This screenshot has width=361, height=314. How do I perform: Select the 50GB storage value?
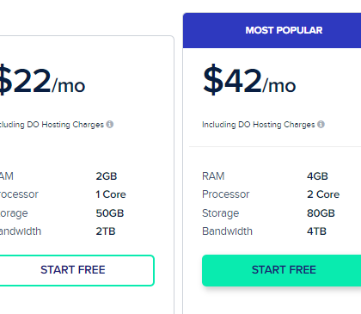(x=110, y=213)
